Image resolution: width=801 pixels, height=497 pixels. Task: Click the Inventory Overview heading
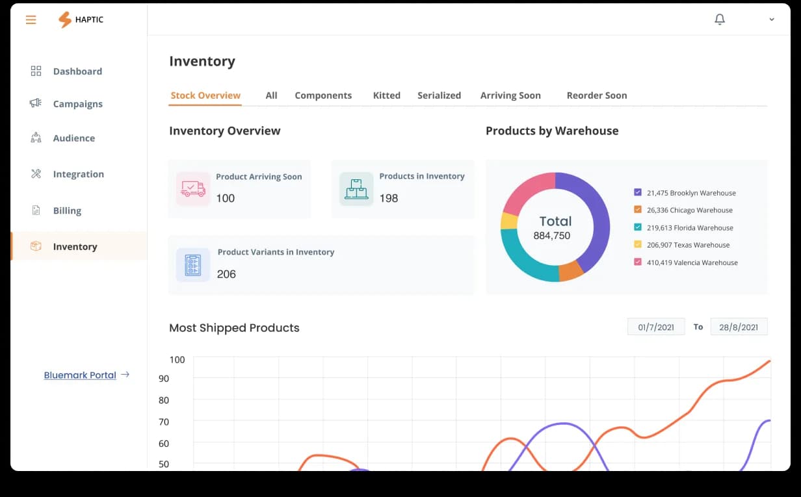tap(225, 131)
